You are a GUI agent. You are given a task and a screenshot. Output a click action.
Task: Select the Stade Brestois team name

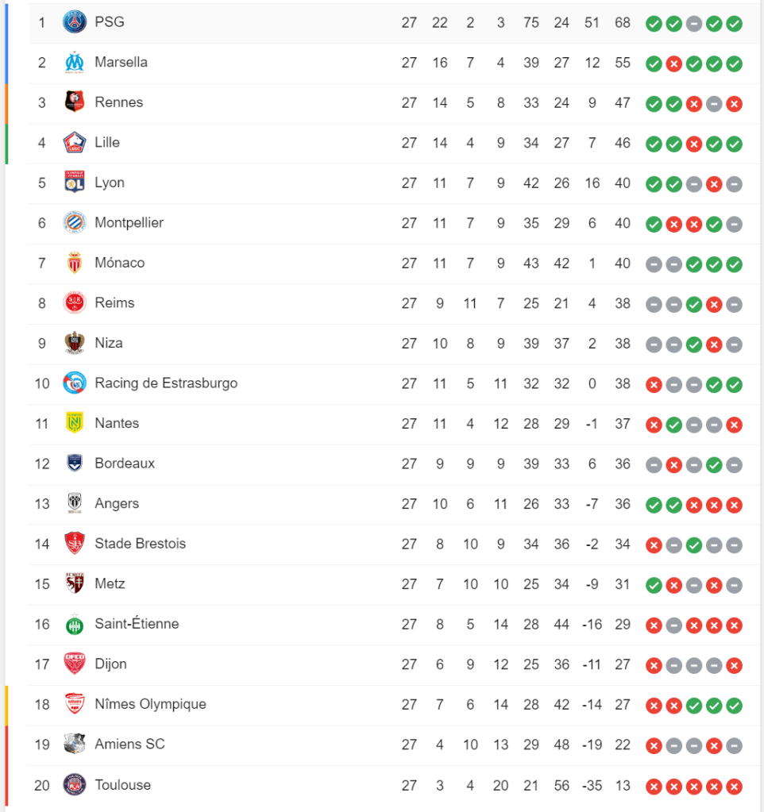pyautogui.click(x=140, y=544)
